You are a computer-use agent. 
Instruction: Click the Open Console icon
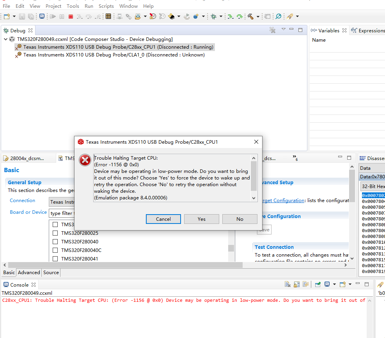(x=342, y=284)
